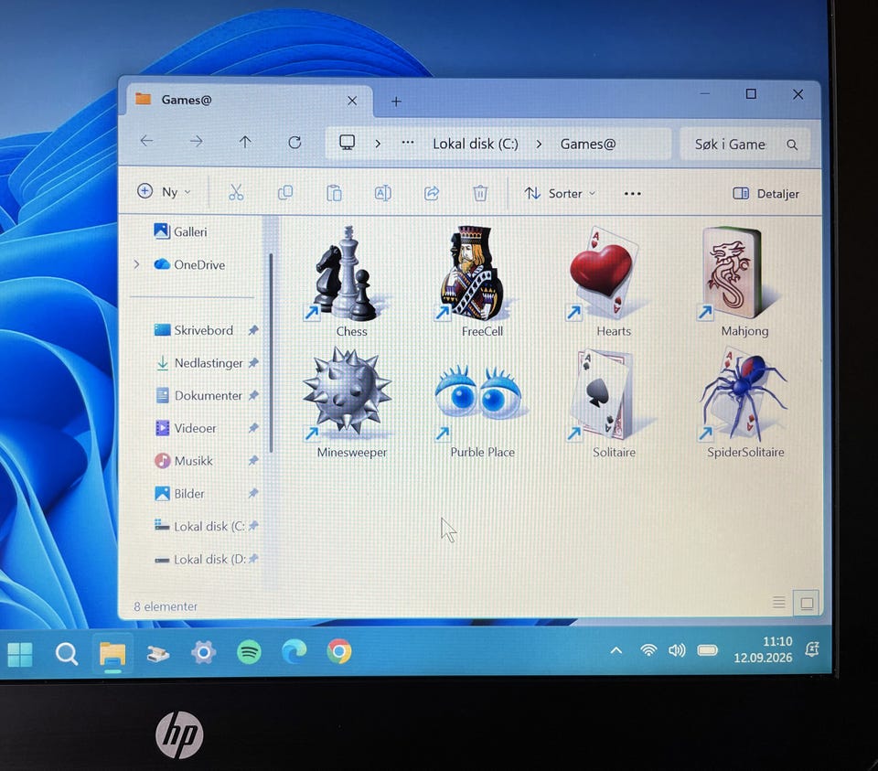Open the toolbar See more ellipsis menu
This screenshot has width=878, height=771.
pyautogui.click(x=632, y=194)
